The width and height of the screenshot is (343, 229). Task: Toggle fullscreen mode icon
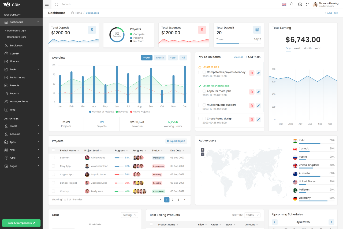[308, 5]
